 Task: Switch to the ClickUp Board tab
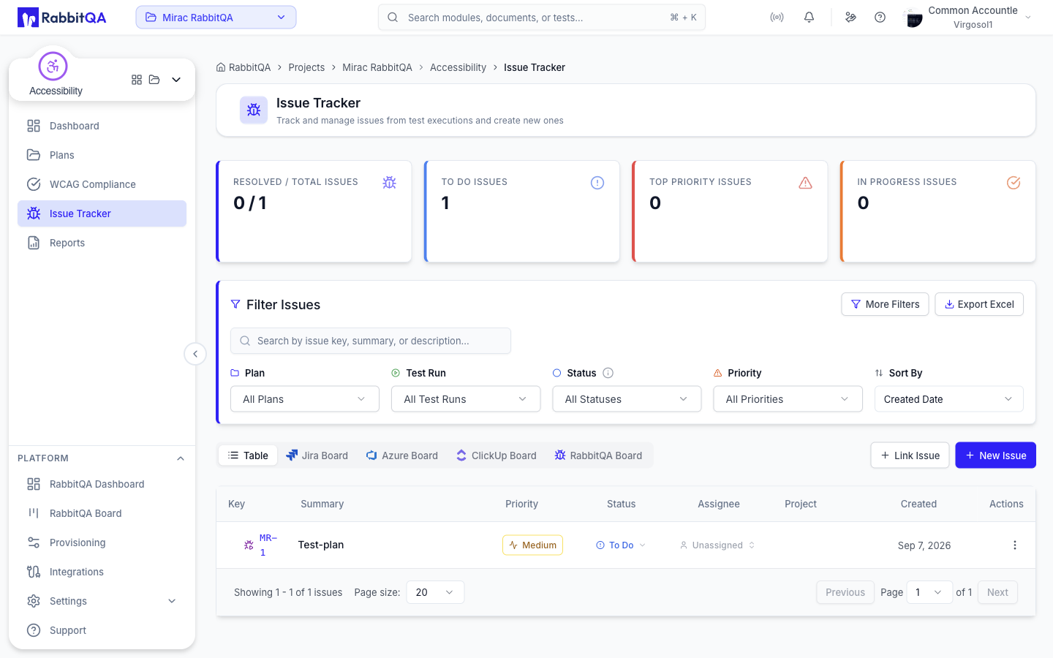tap(497, 455)
